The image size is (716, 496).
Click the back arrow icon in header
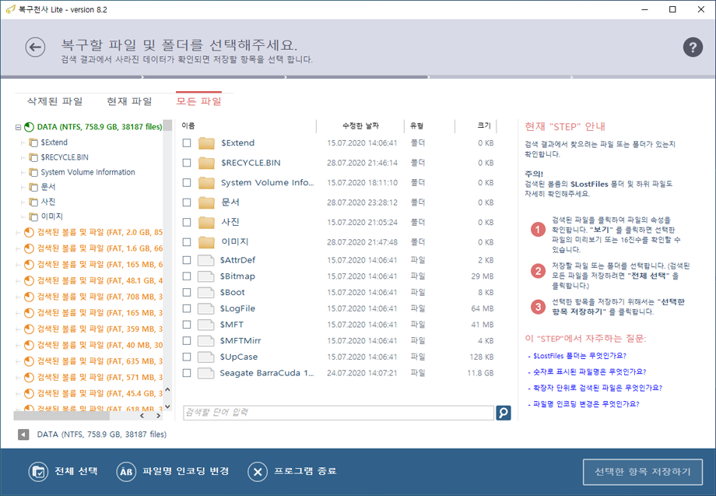click(35, 47)
